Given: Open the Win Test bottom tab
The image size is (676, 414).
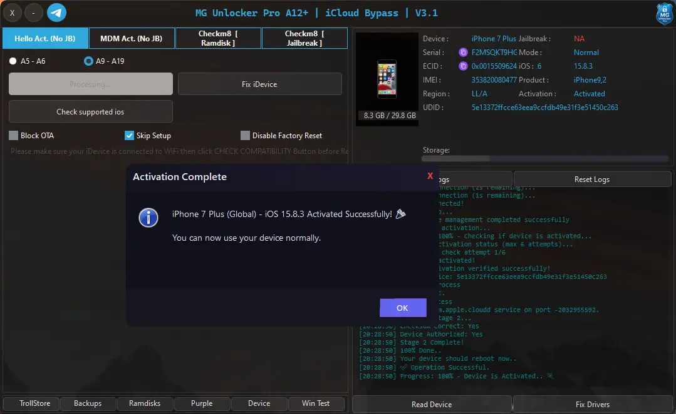Looking at the screenshot, I should pos(316,403).
